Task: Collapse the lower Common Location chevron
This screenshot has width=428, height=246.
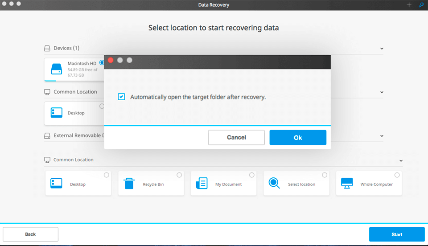Action: (401, 160)
